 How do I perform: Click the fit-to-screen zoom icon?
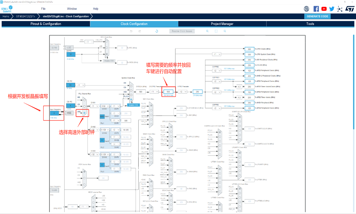click(216, 31)
